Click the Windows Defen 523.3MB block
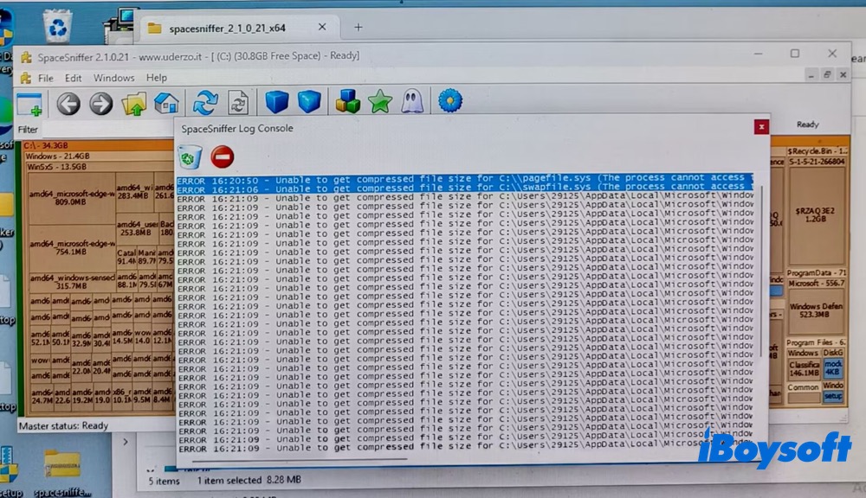 pos(816,310)
